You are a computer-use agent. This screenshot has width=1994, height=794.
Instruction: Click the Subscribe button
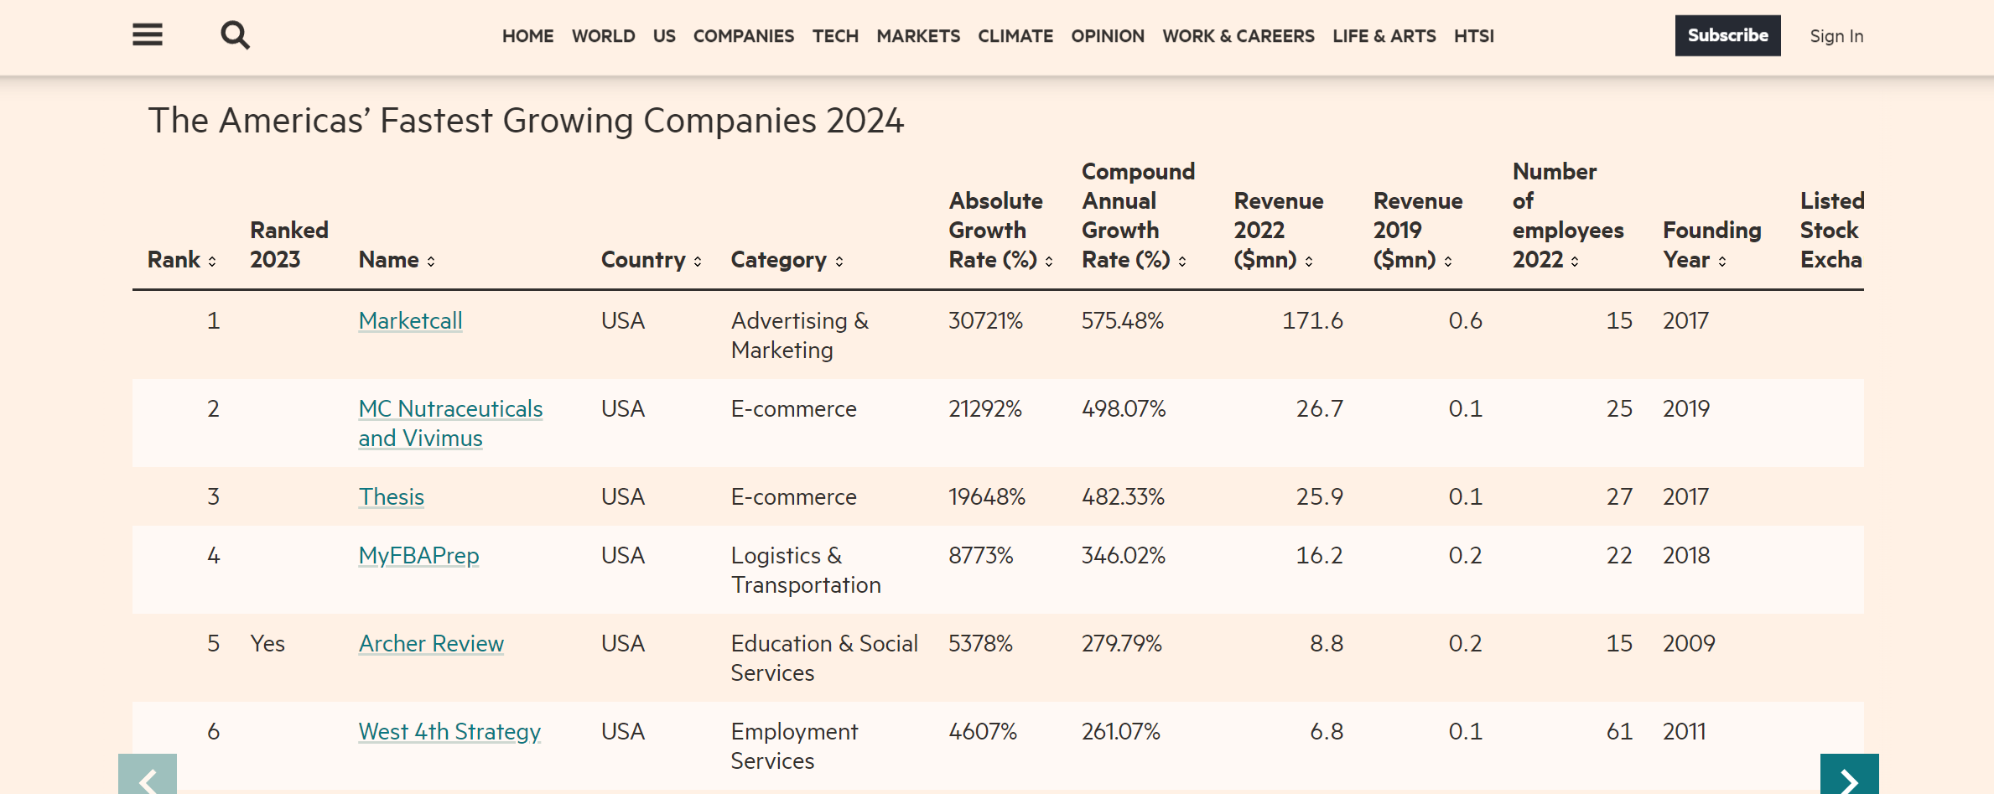(1727, 35)
